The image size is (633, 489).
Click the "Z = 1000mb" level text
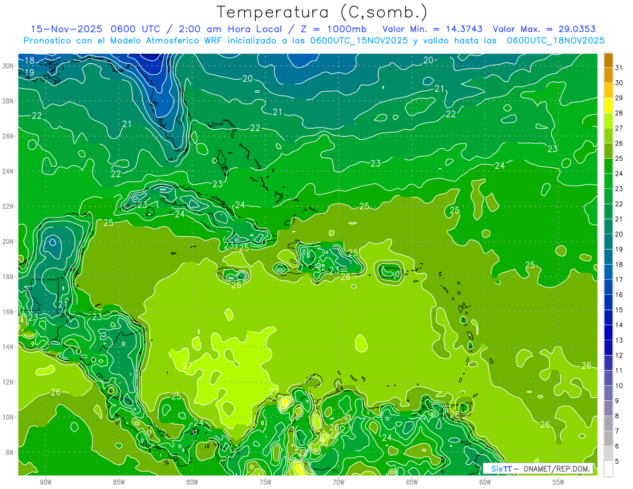click(333, 28)
